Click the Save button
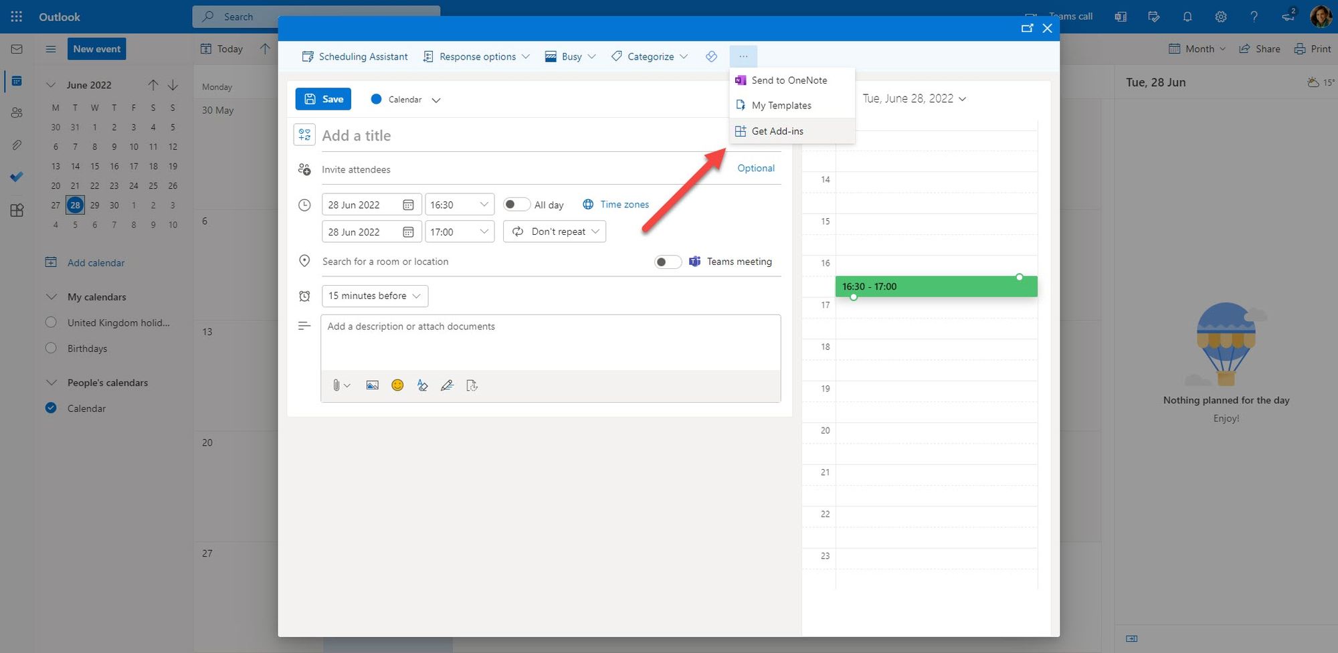1338x653 pixels. [x=323, y=99]
